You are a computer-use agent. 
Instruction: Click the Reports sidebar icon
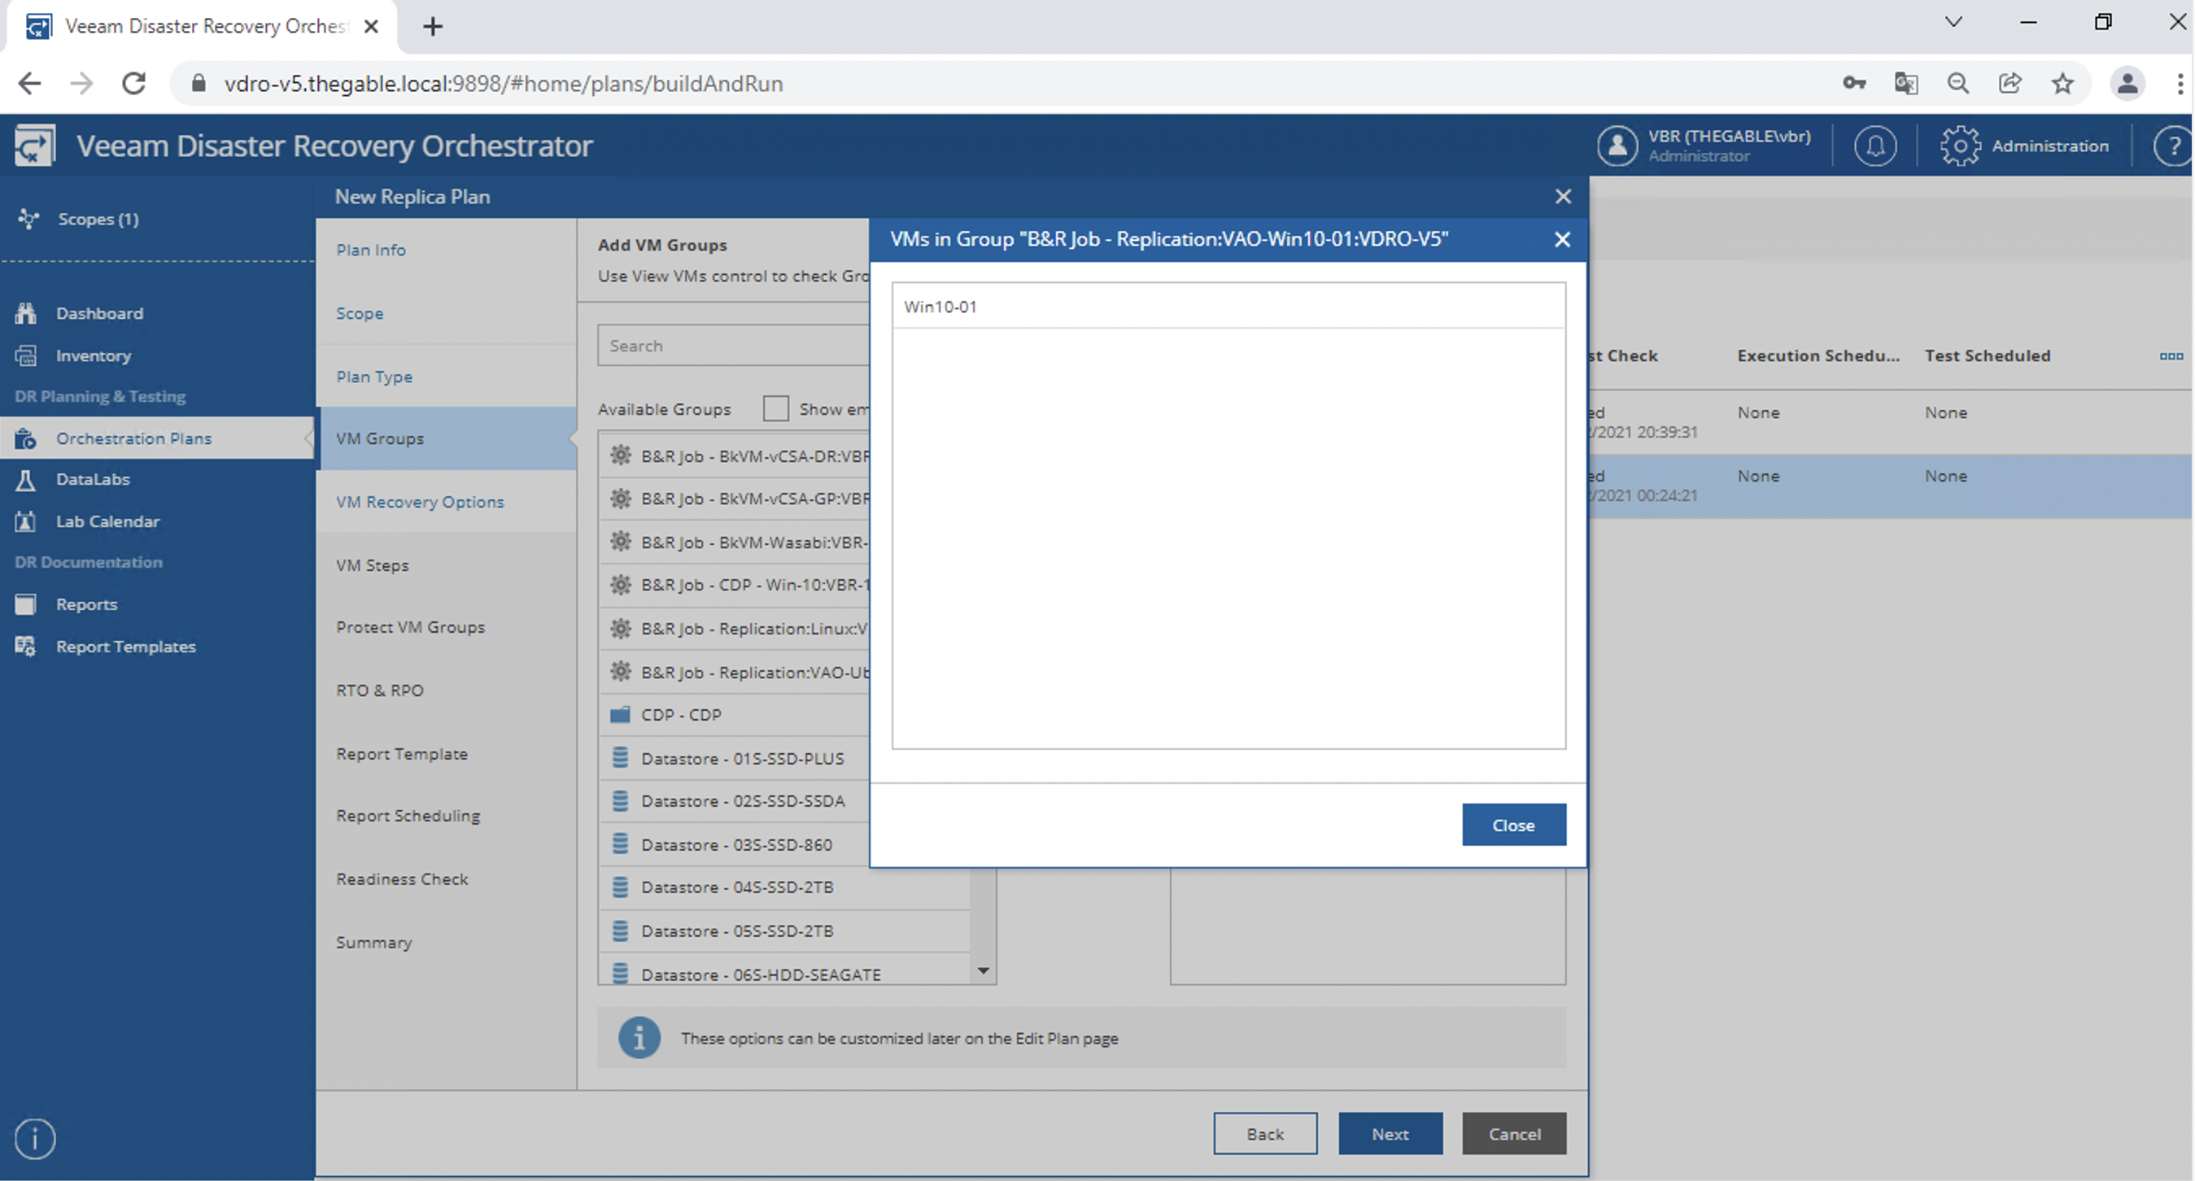(25, 604)
